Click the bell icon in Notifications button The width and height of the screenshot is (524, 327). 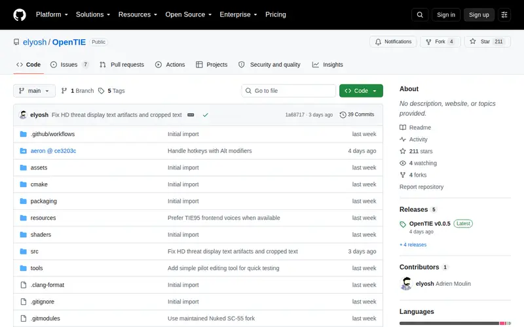(378, 42)
